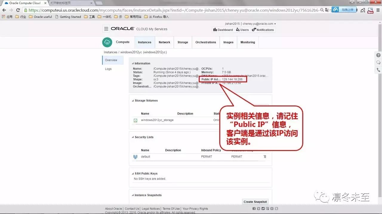Click the default security list name
This screenshot has height=214, width=382.
(146, 157)
